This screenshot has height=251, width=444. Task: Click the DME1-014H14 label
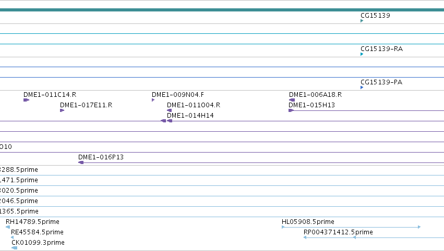tap(190, 116)
